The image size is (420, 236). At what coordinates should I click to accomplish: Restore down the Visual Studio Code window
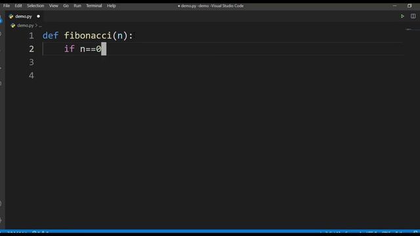click(409, 6)
